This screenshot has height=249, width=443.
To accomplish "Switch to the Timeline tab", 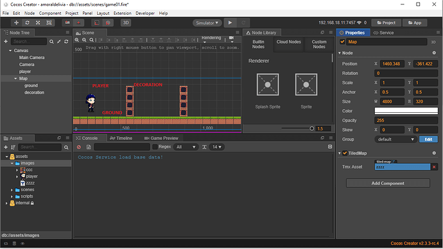I will coord(121,138).
